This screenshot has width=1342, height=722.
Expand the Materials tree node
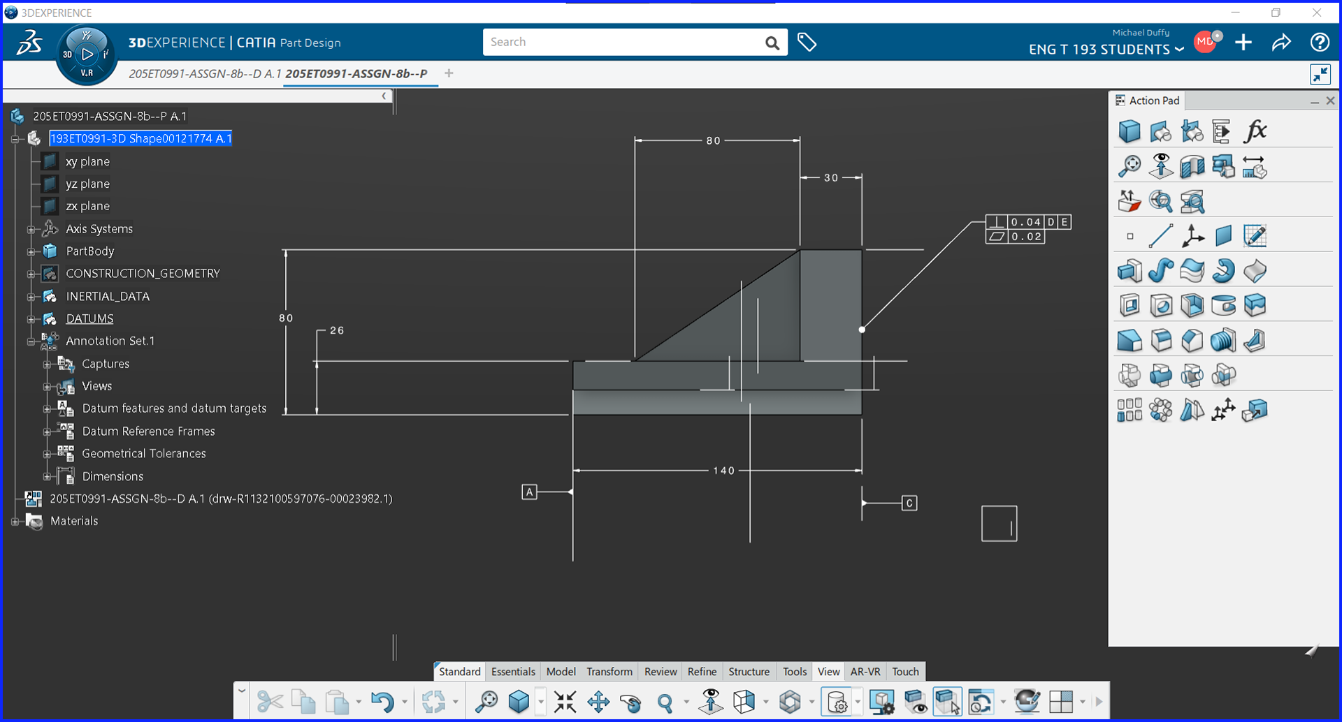point(15,522)
